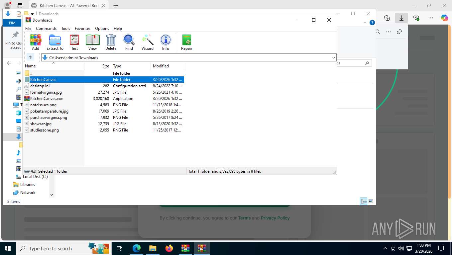452x255 pixels.
Task: Click the Delete trash can icon
Action: point(111,42)
